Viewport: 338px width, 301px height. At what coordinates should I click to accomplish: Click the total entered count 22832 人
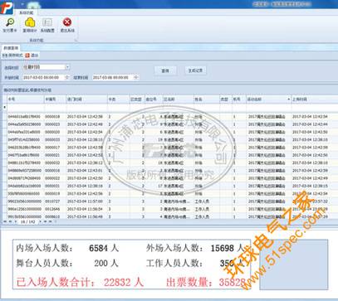pyautogui.click(x=124, y=282)
